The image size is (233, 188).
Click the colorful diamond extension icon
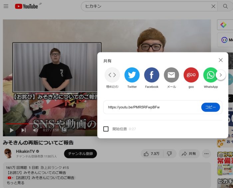pos(223,25)
